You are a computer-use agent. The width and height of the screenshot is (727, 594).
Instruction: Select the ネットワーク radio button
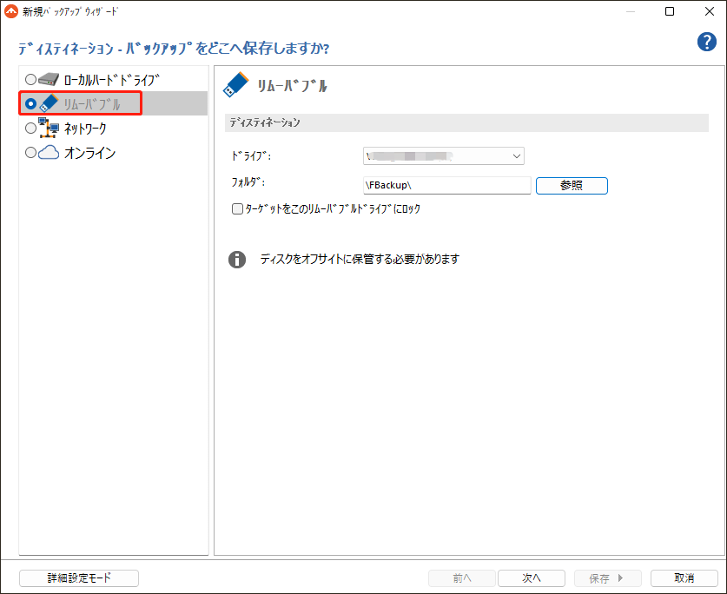[30, 128]
